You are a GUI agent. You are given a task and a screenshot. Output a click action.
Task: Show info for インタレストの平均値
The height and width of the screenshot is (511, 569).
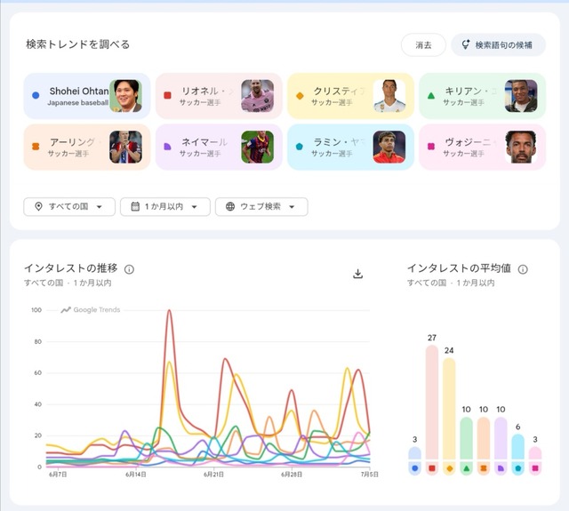click(x=523, y=269)
